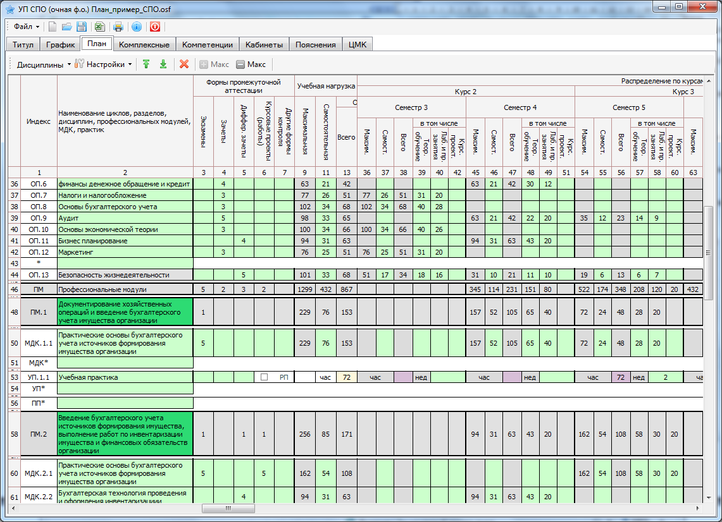
Task: Click the 'Семестр 3' column header
Action: click(411, 107)
